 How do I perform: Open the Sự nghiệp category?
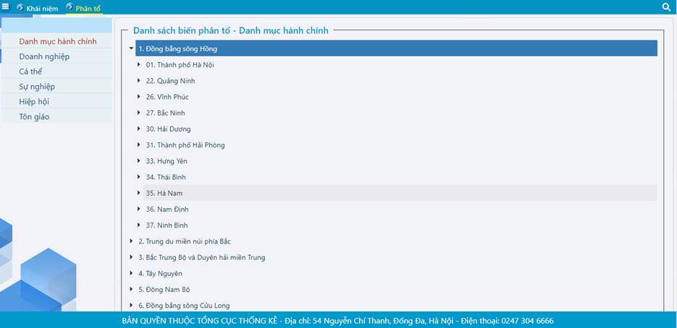[37, 87]
